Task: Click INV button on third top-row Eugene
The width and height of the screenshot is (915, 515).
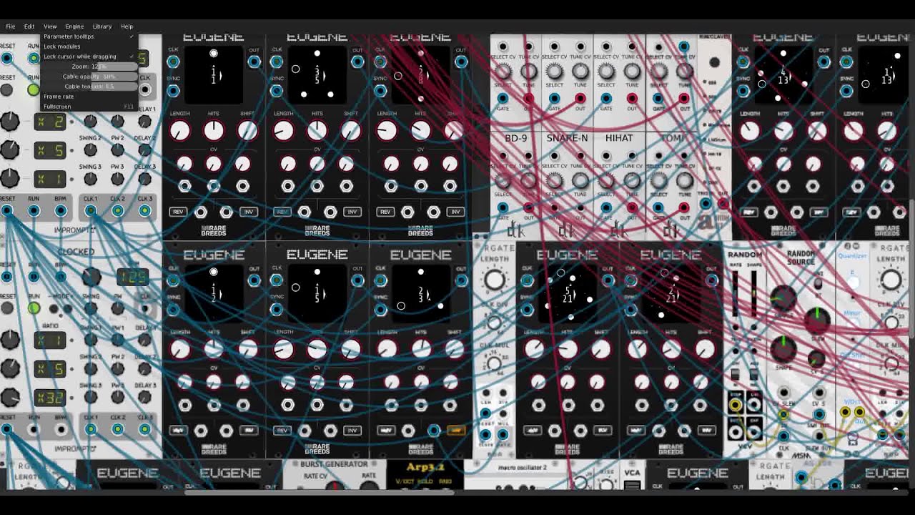Action: point(455,212)
